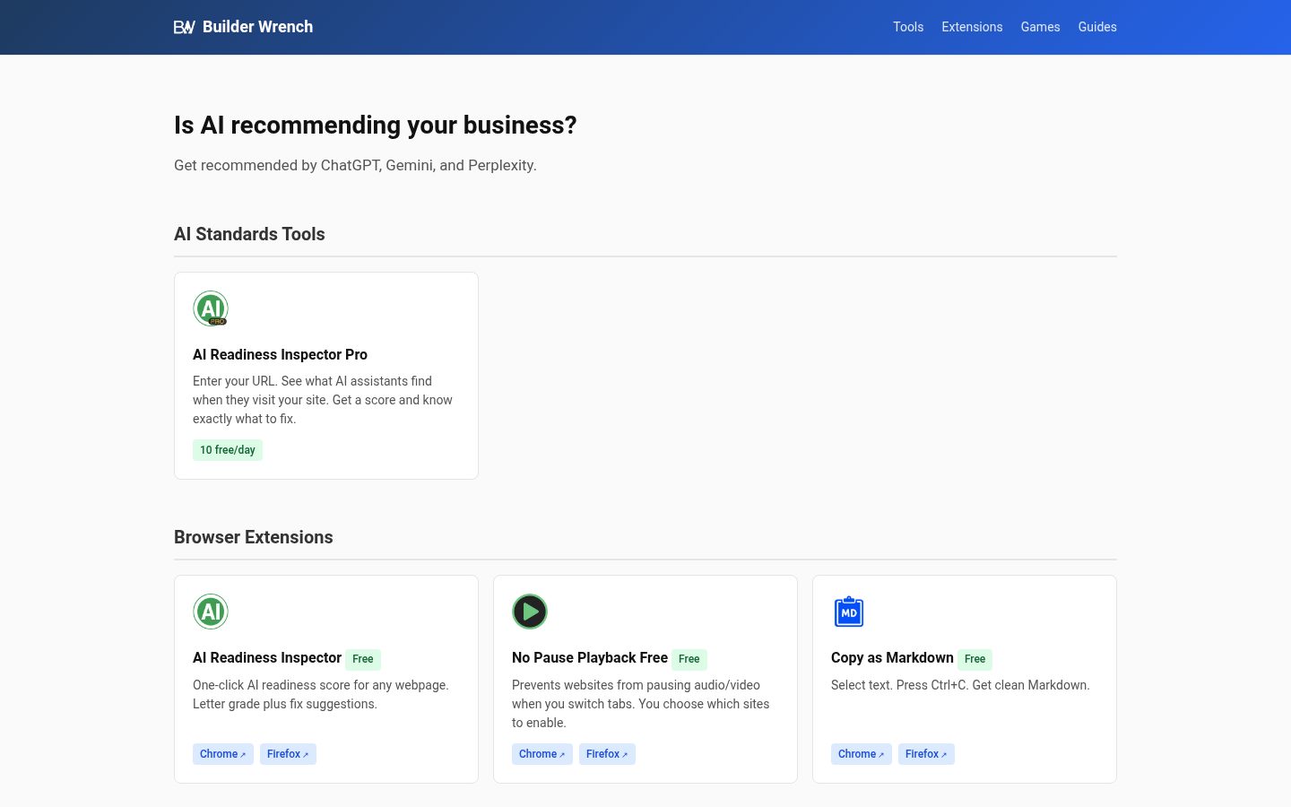Viewport: 1291px width, 807px height.
Task: Open the AI Readiness Inspector extension title
Action: click(x=267, y=657)
